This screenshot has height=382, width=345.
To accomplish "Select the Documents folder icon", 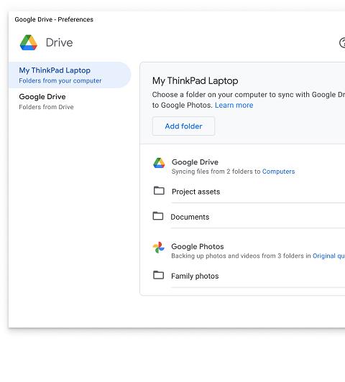I will (x=158, y=215).
